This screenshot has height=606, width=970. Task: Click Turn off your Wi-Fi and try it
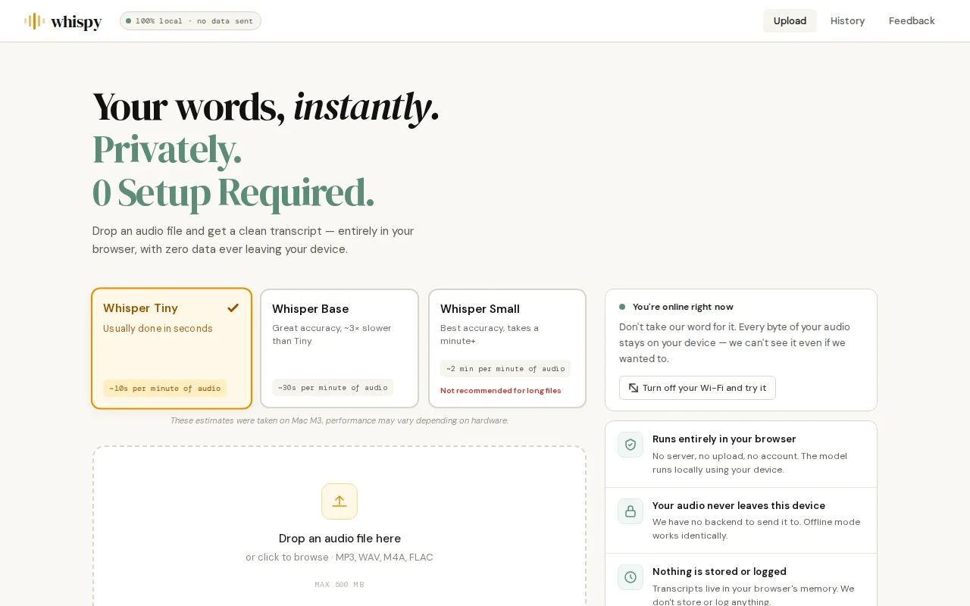coord(697,388)
